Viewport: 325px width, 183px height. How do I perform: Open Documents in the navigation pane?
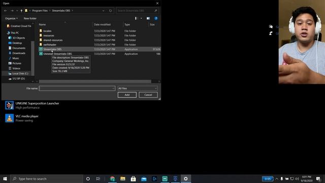point(17,48)
